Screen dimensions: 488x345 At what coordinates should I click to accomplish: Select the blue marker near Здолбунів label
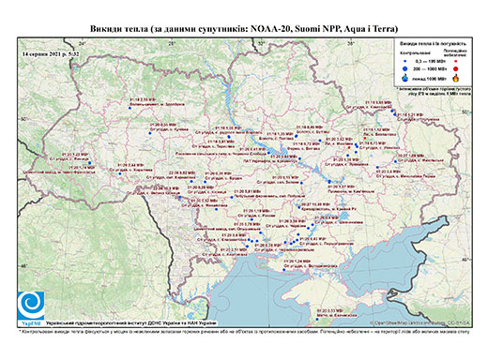130,108
